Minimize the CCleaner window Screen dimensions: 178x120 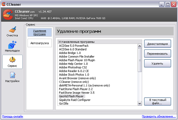pyautogui.click(x=162, y=4)
